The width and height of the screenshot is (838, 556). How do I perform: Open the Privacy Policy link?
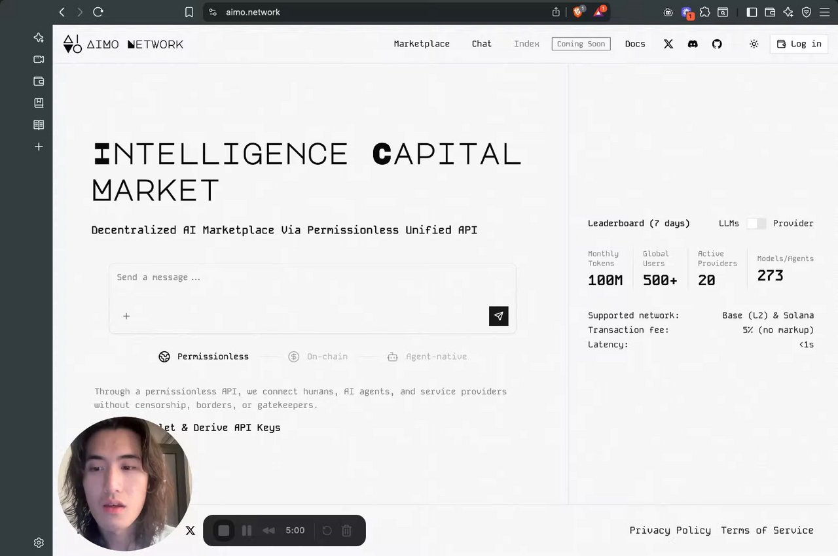coord(670,530)
